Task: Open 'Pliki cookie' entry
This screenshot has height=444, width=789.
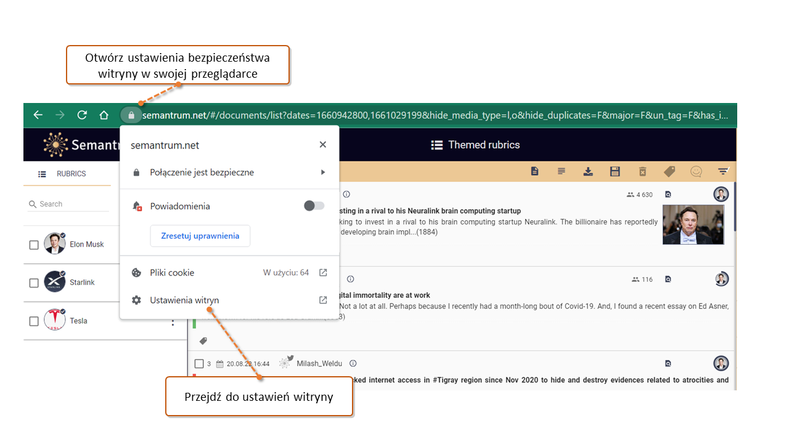Action: pyautogui.click(x=229, y=273)
